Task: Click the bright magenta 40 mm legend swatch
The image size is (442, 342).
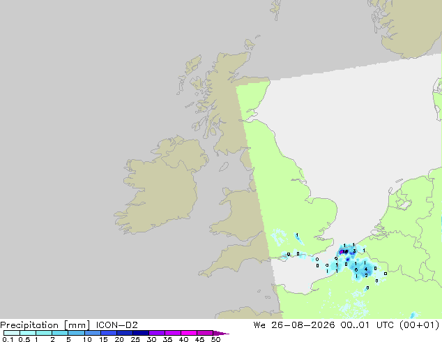Action: point(189,333)
